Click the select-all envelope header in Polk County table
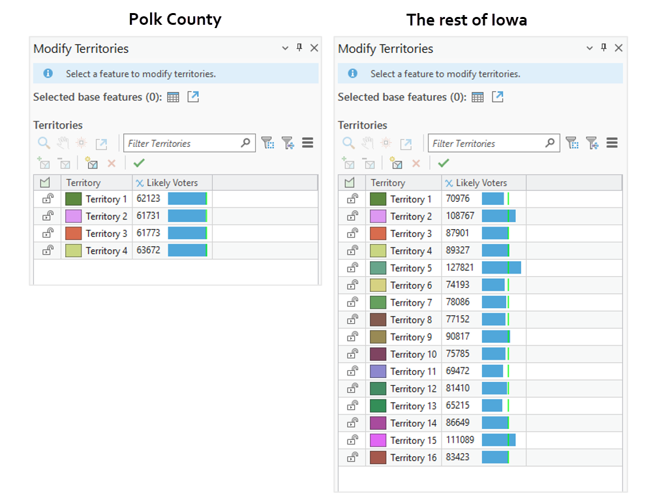Image resolution: width=668 pixels, height=504 pixels. (x=45, y=183)
